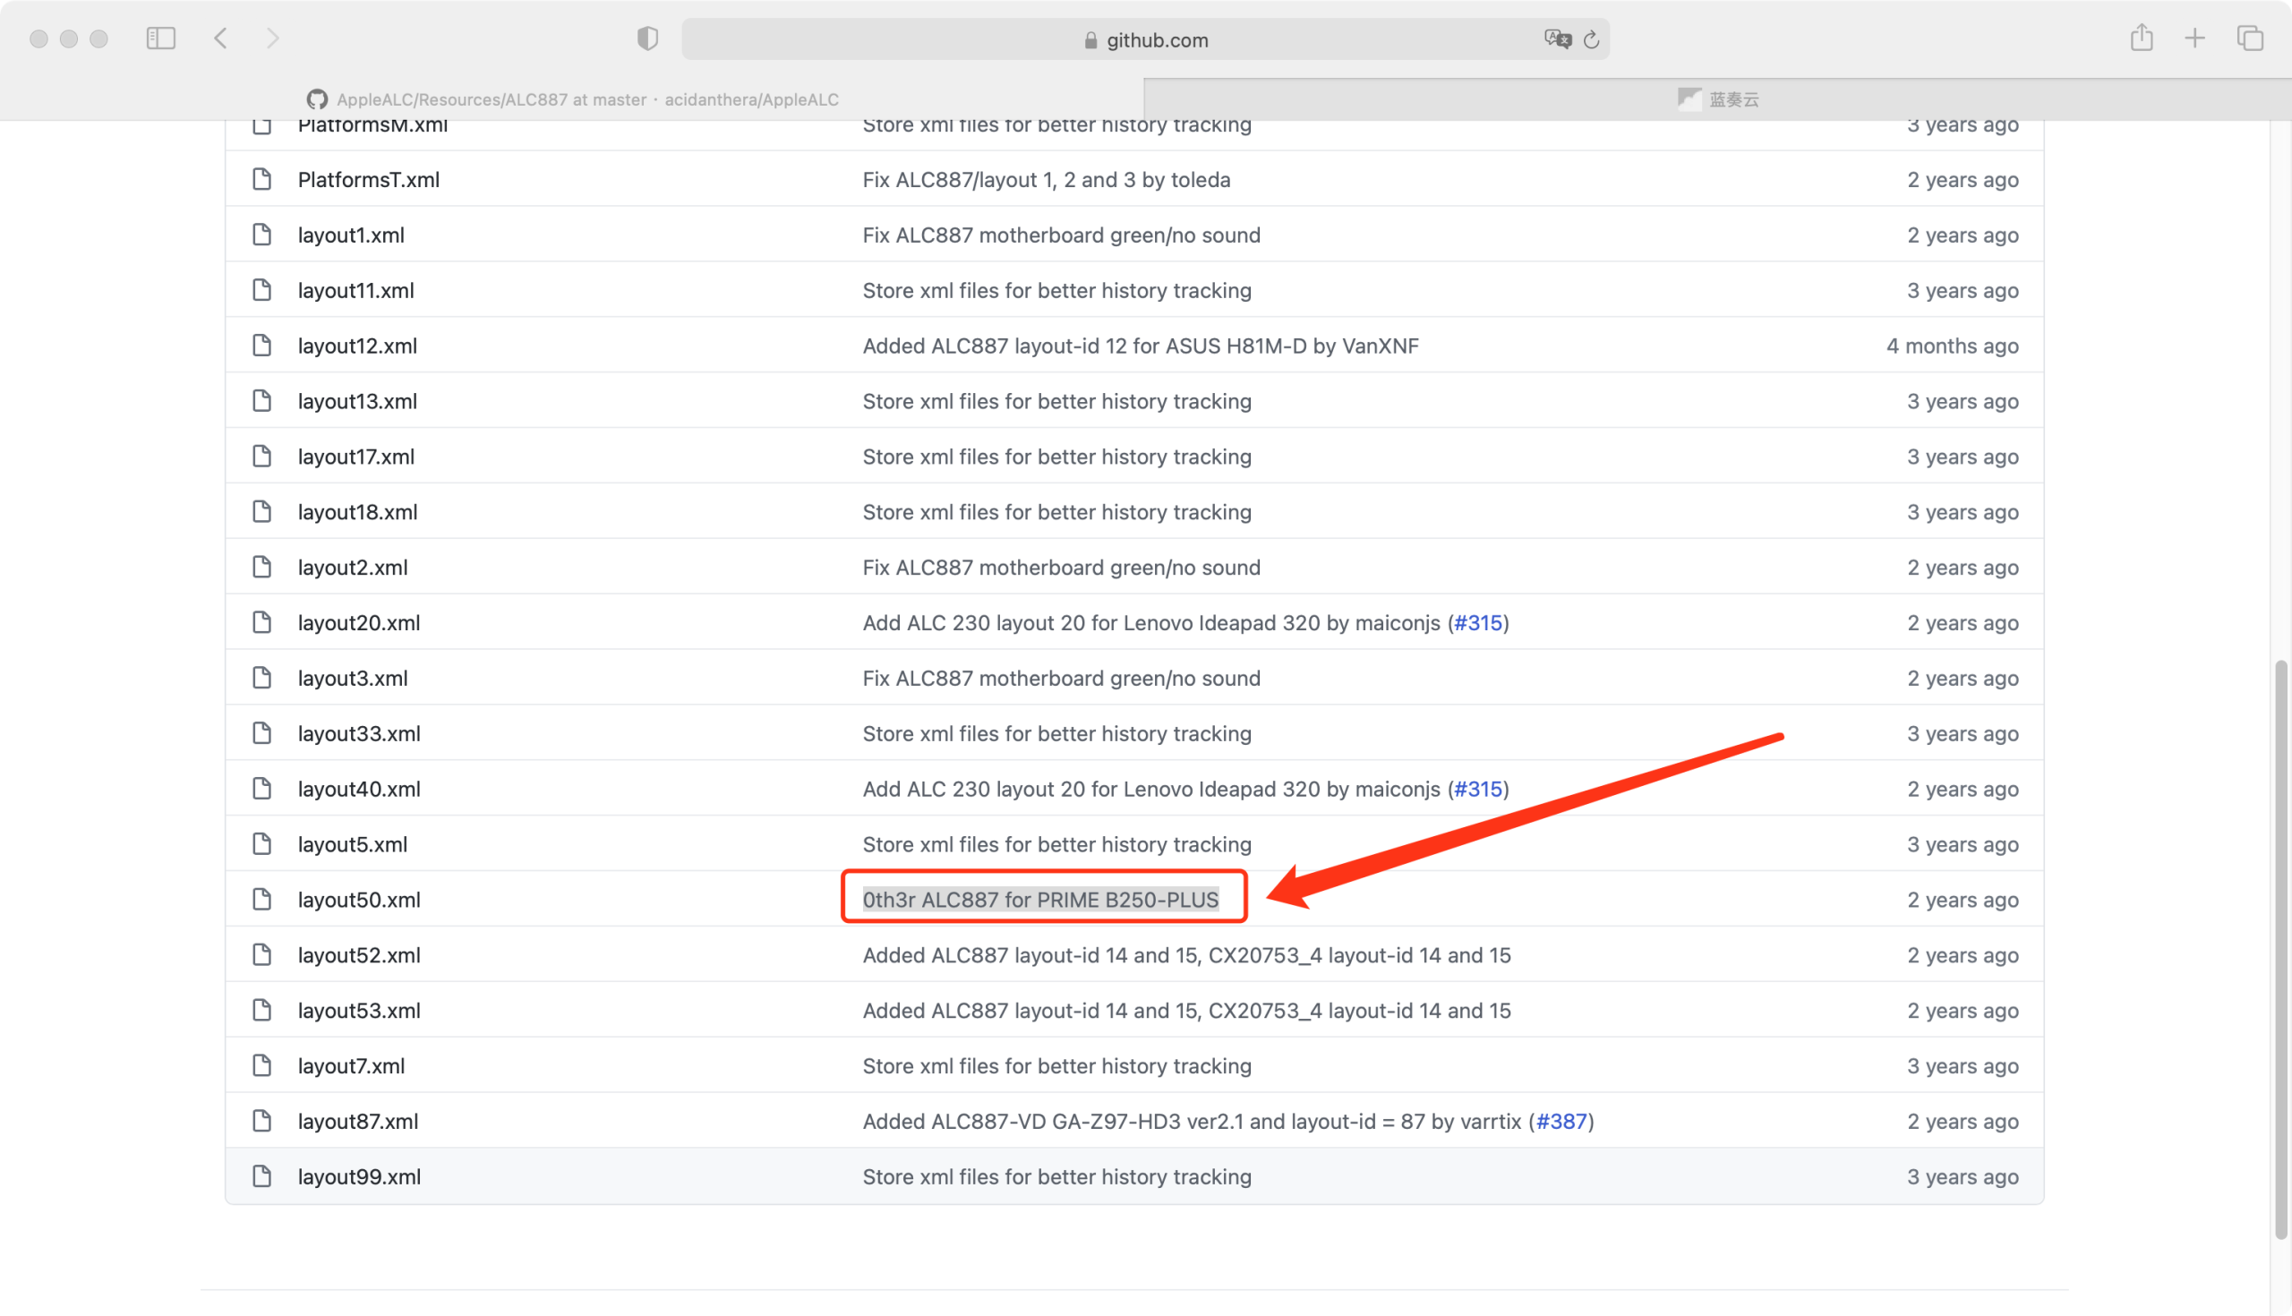
Task: Open the PlatformsT.xml file
Action: tap(369, 180)
